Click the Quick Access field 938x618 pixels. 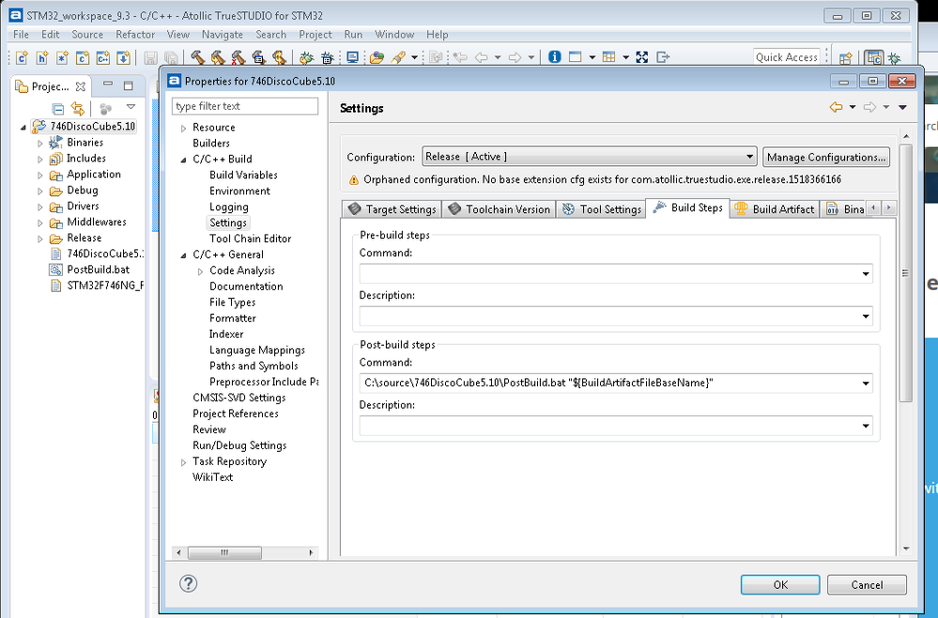[786, 57]
